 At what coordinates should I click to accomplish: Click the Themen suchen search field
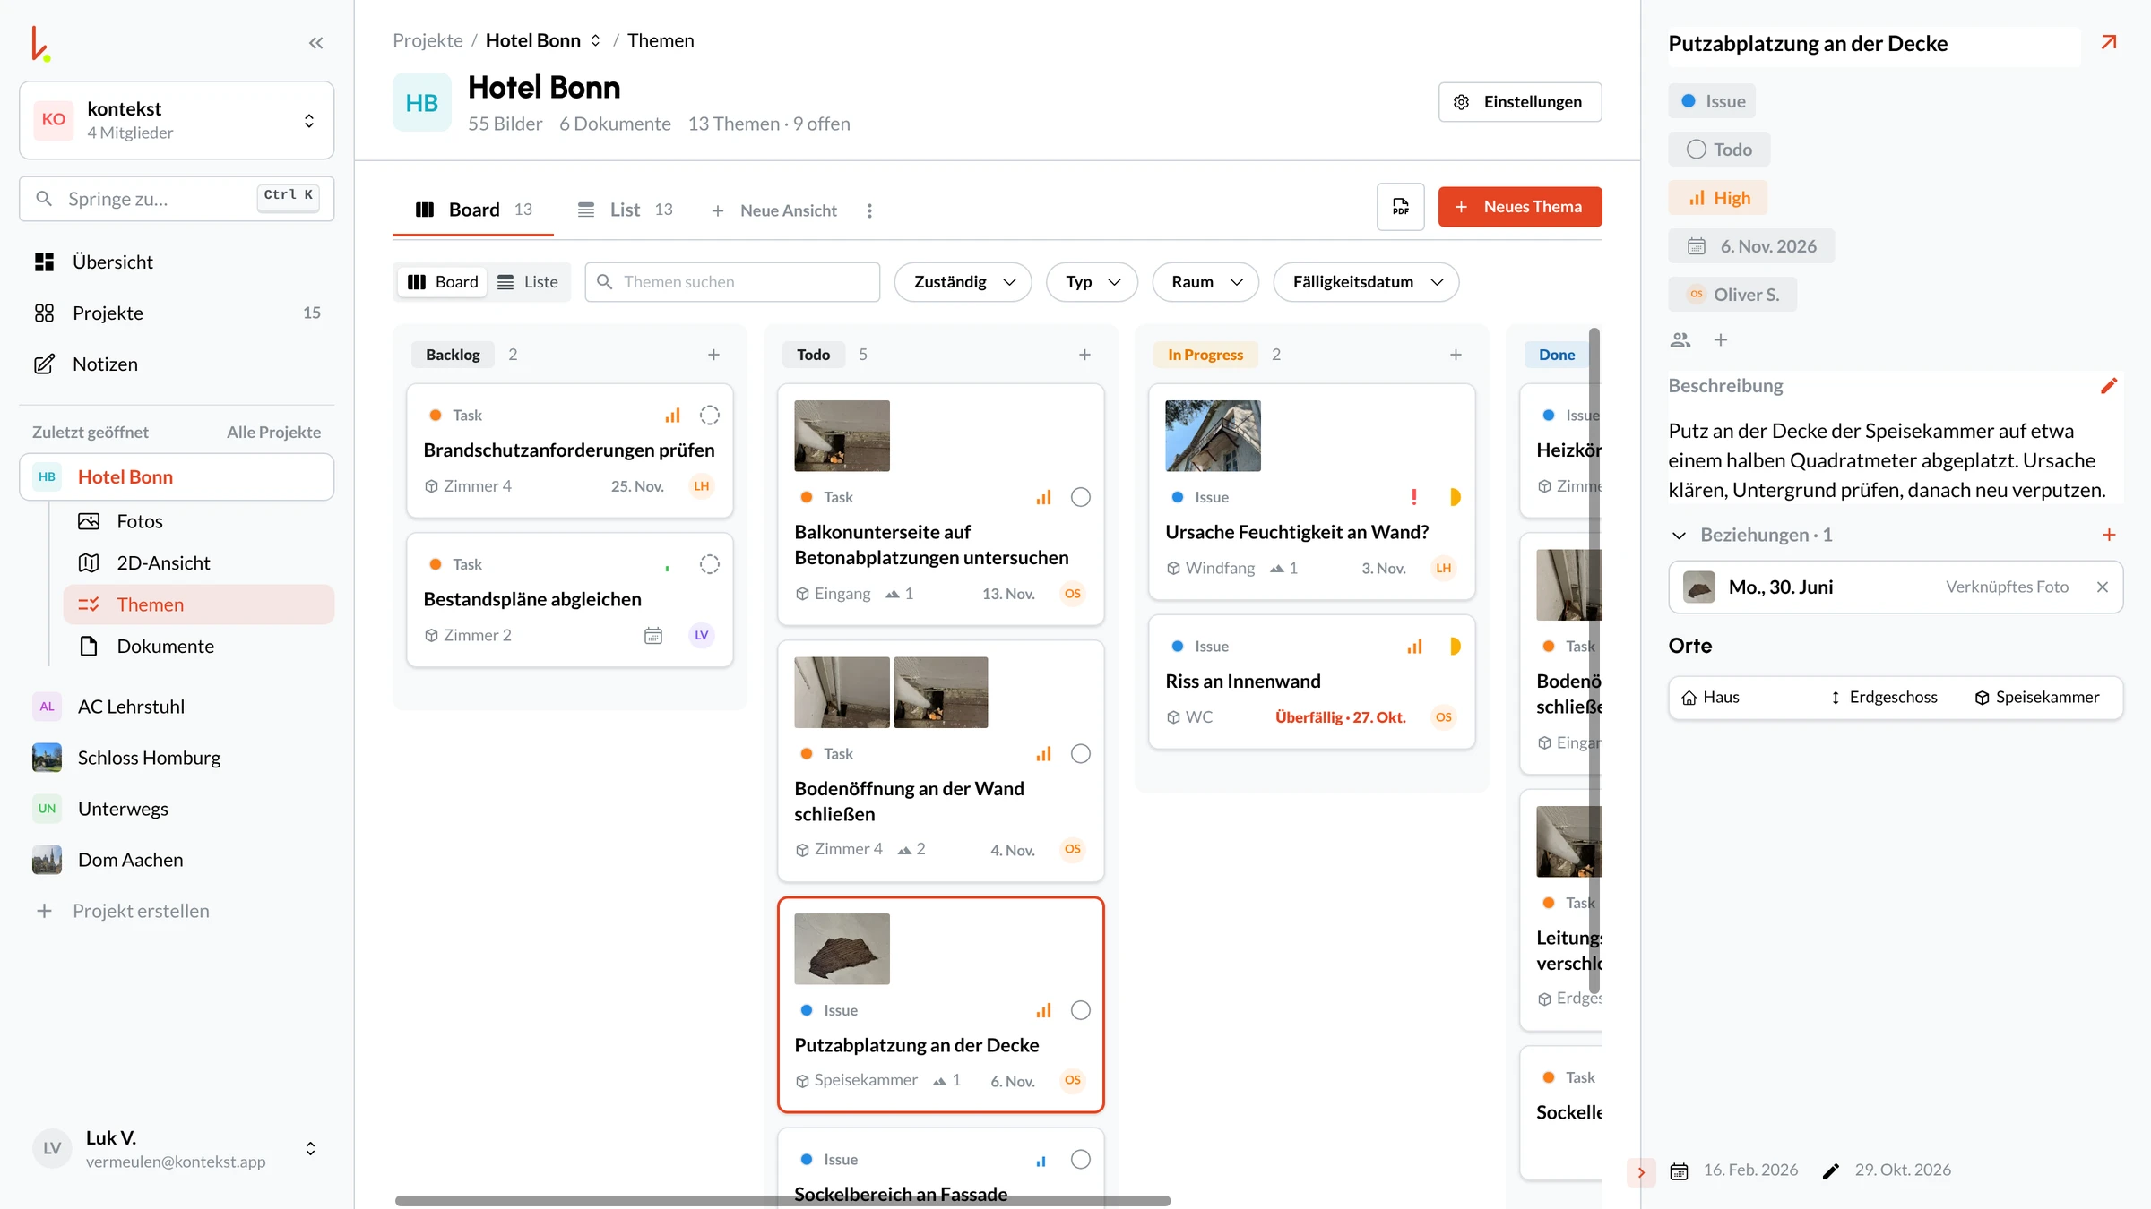(732, 282)
